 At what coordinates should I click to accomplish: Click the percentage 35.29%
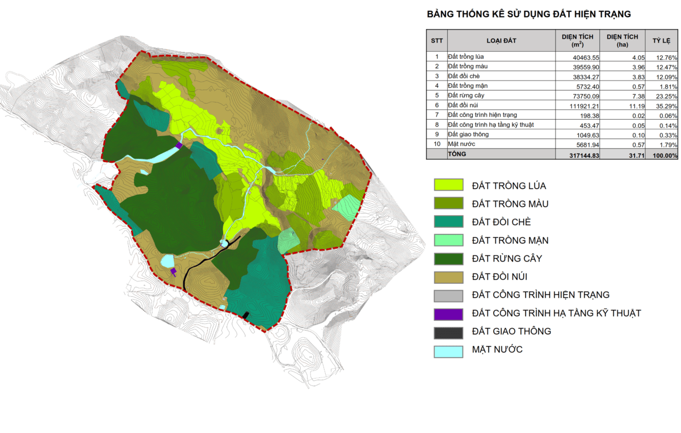(667, 106)
